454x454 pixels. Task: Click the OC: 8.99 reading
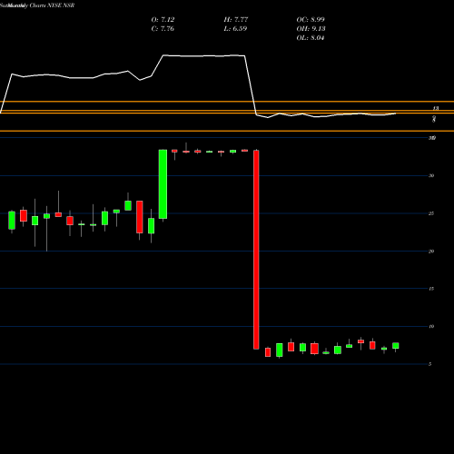point(311,20)
